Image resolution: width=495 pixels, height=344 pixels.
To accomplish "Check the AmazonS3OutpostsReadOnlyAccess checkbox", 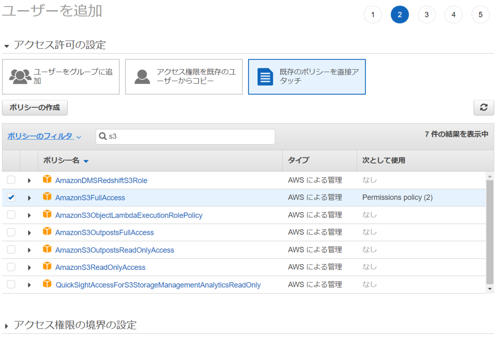I will (x=11, y=250).
